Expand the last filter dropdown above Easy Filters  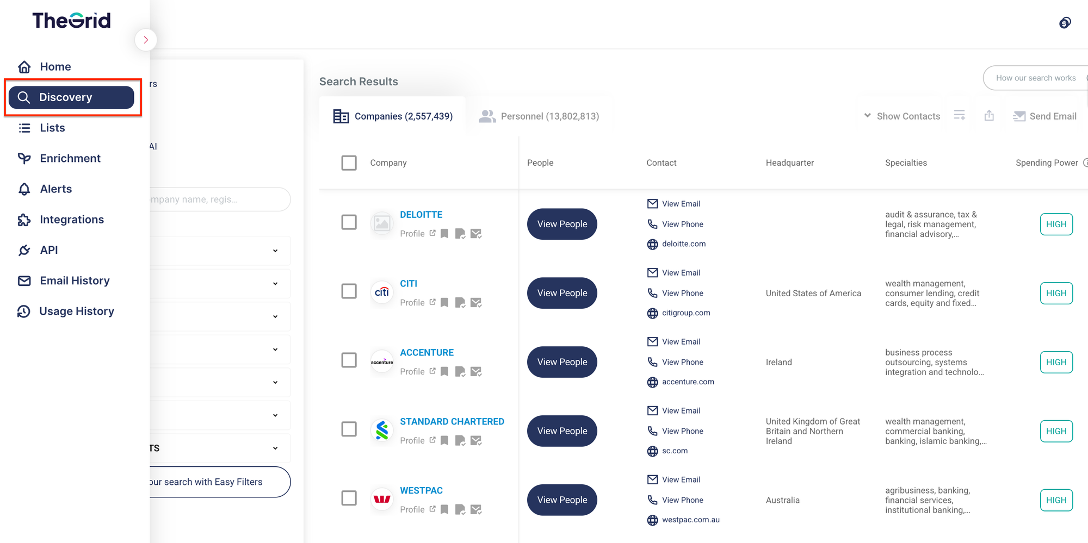(x=220, y=448)
